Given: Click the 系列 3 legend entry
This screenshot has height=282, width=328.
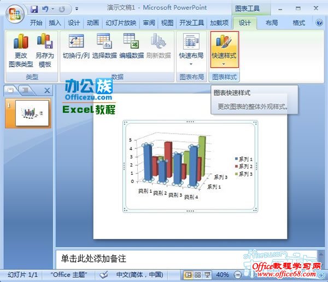Looking at the screenshot, I should coord(243,174).
